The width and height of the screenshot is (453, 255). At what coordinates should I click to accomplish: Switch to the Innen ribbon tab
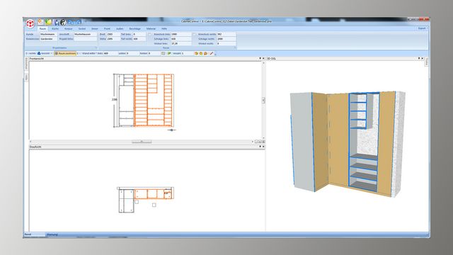(95, 28)
